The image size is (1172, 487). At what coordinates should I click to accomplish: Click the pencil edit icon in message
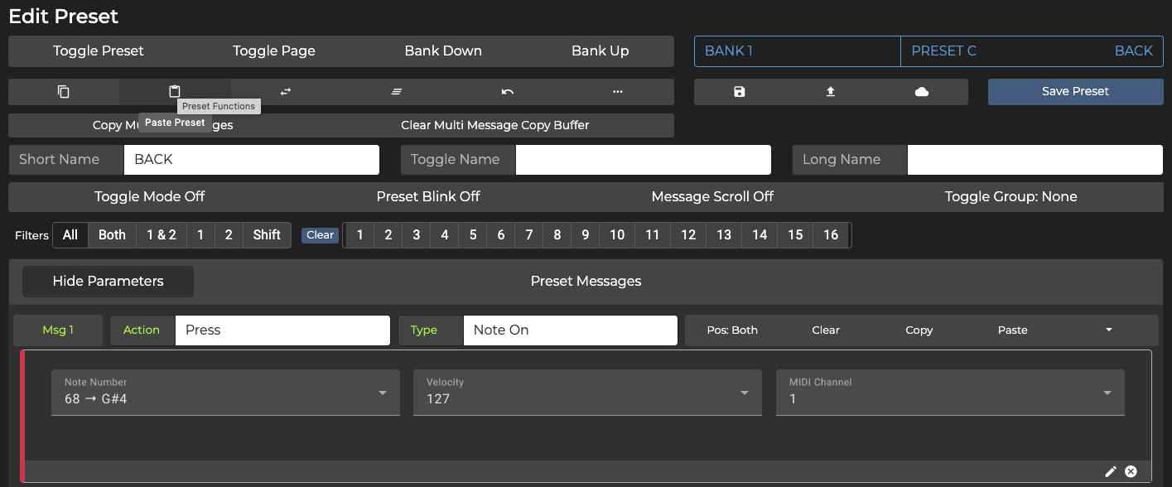coord(1111,471)
